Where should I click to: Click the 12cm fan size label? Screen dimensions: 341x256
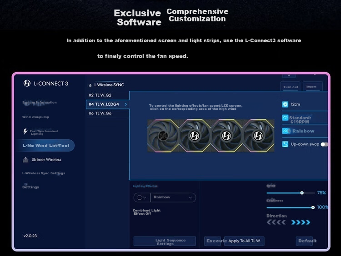click(296, 104)
